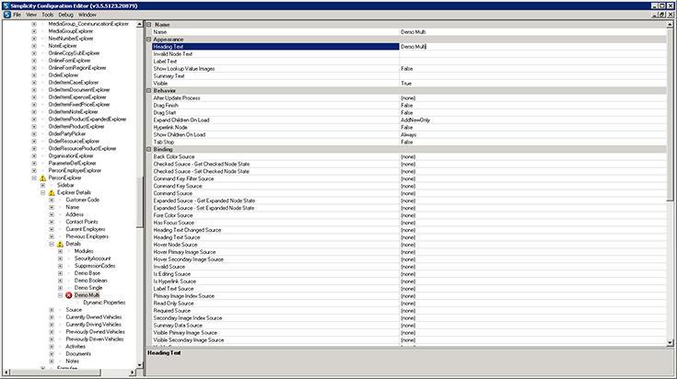Collapse the Explorer Details tree node

[42, 193]
